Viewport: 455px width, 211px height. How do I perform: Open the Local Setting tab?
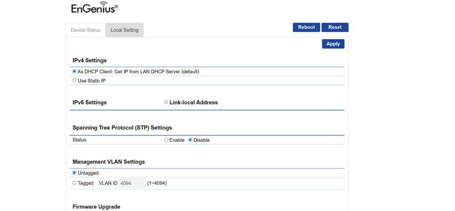coord(124,30)
